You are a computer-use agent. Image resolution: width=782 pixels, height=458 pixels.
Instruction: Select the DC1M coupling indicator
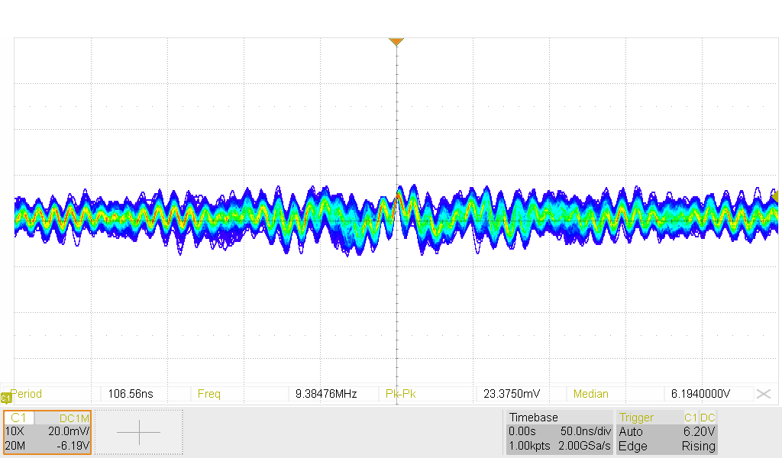(74, 418)
